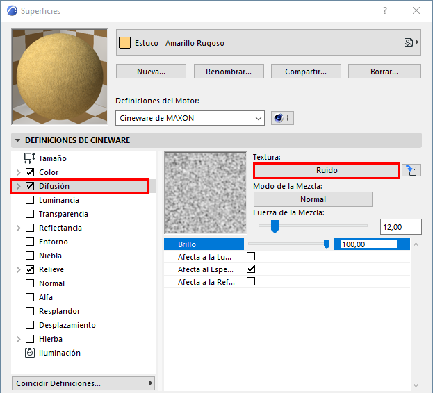Screen dimensions: 433x393
Task: Click the Brillo slider handle
Action: 327,244
